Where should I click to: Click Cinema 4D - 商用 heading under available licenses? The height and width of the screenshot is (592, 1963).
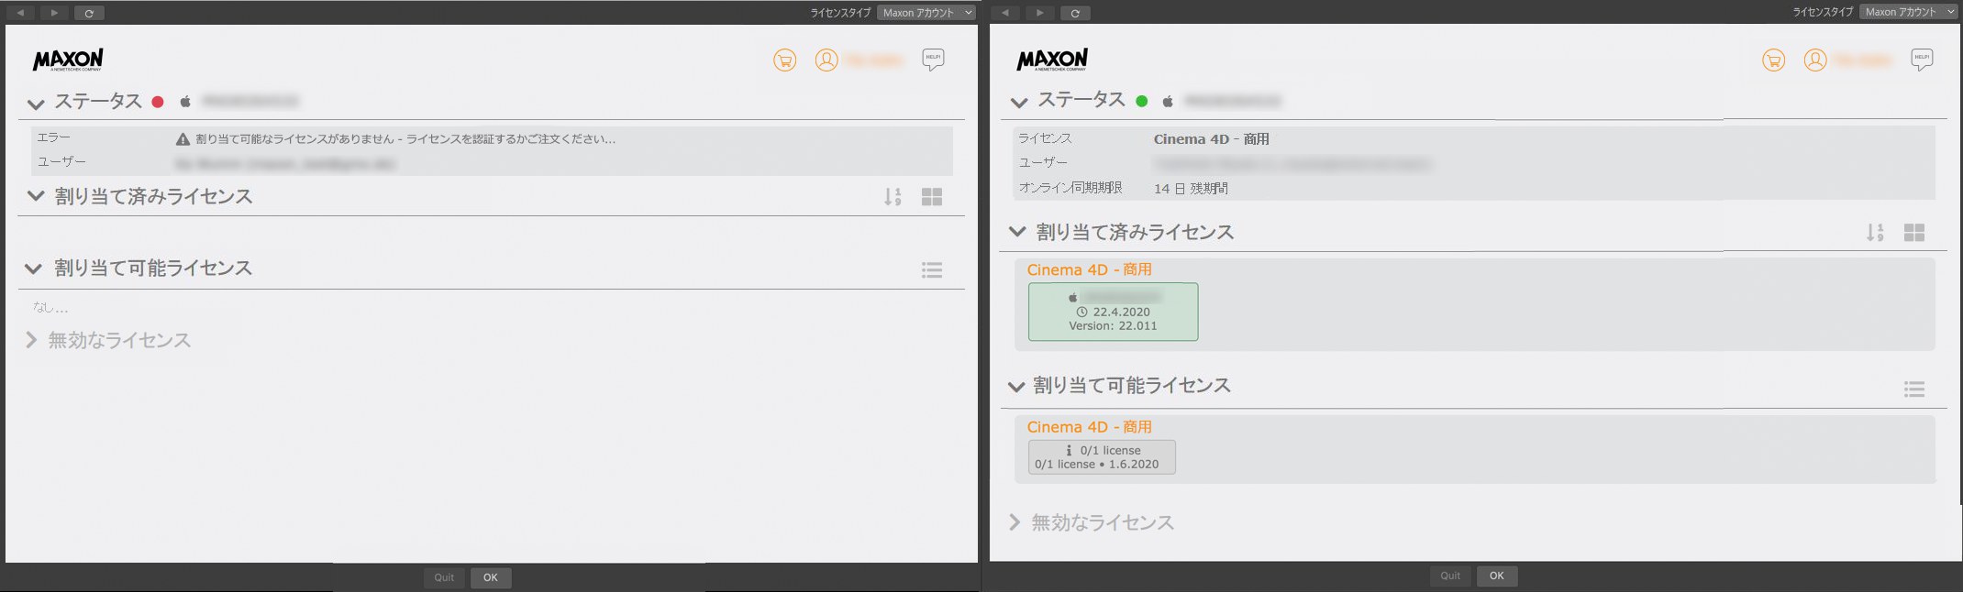[1089, 427]
